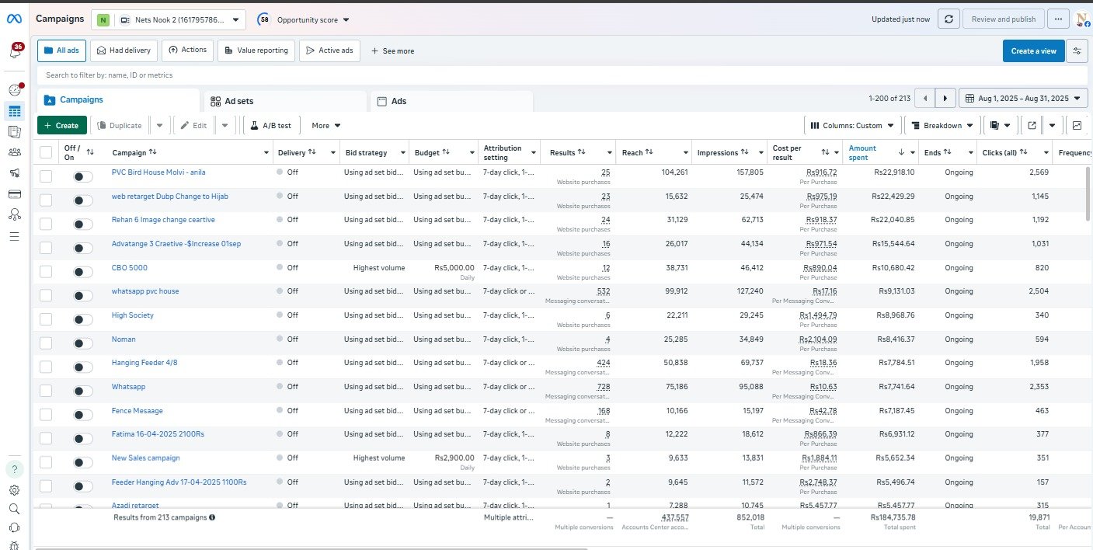This screenshot has height=550, width=1093.
Task: Open the Audiences icon in sidebar
Action: pos(15,152)
